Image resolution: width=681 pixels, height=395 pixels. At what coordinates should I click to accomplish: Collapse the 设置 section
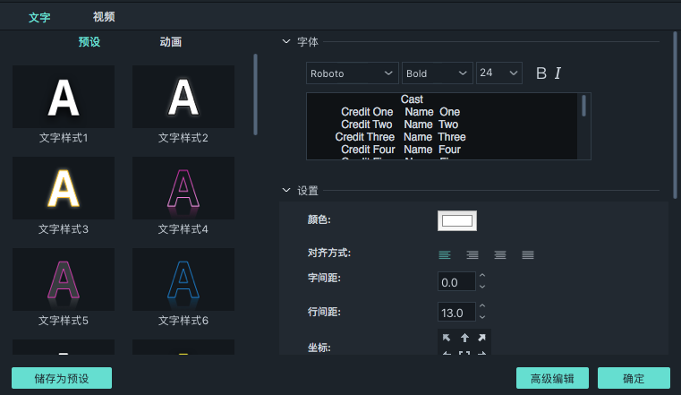(x=286, y=190)
